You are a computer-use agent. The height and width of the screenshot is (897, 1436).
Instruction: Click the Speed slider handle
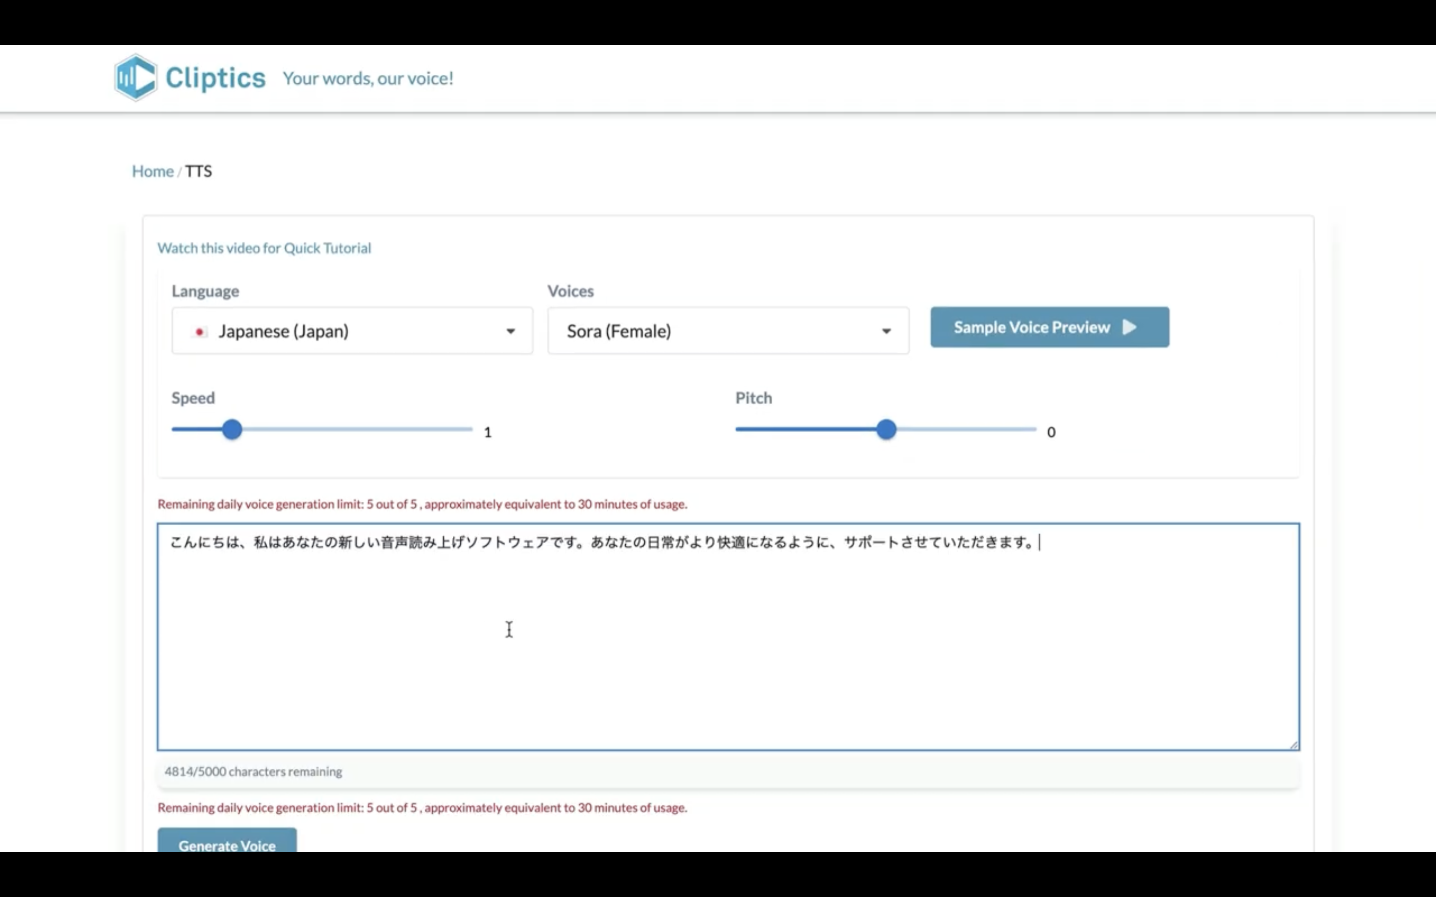(232, 430)
